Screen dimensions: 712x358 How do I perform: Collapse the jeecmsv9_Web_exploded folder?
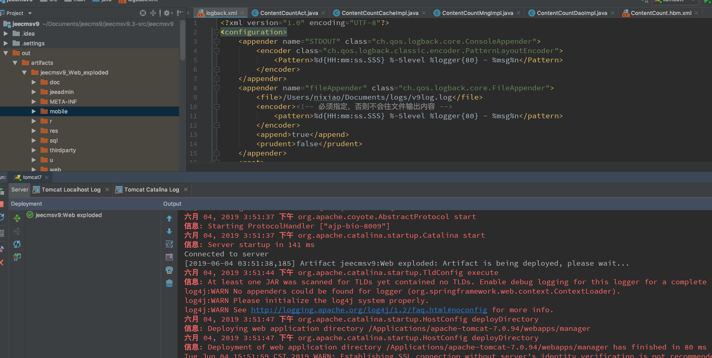tap(24, 72)
